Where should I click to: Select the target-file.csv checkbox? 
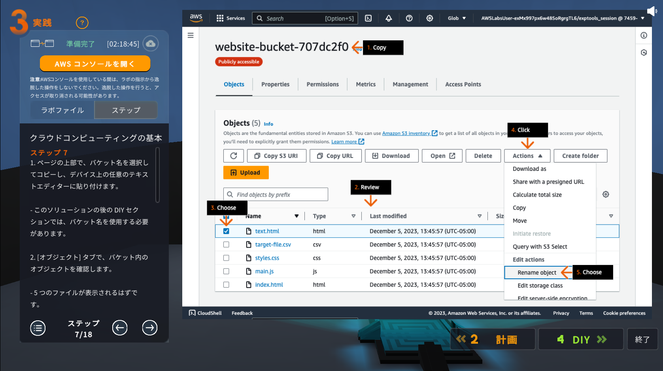point(226,244)
